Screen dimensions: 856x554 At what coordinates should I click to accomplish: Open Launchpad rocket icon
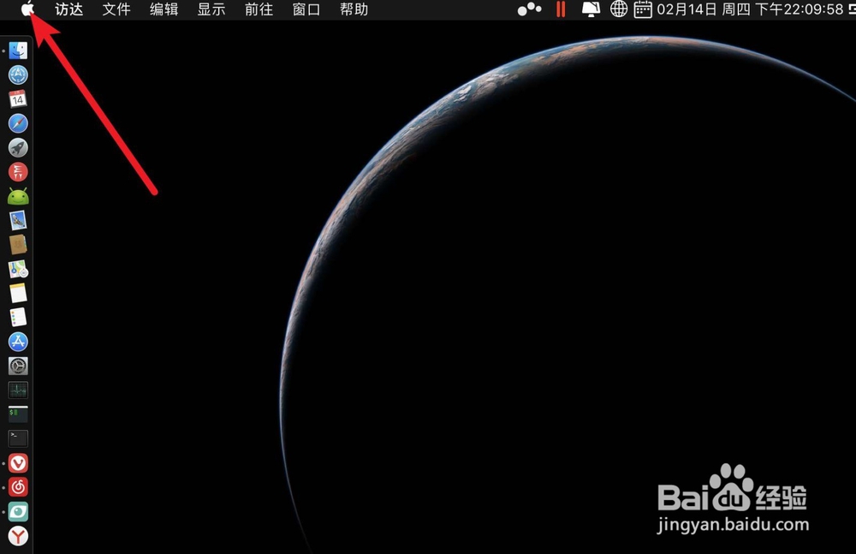coord(18,147)
